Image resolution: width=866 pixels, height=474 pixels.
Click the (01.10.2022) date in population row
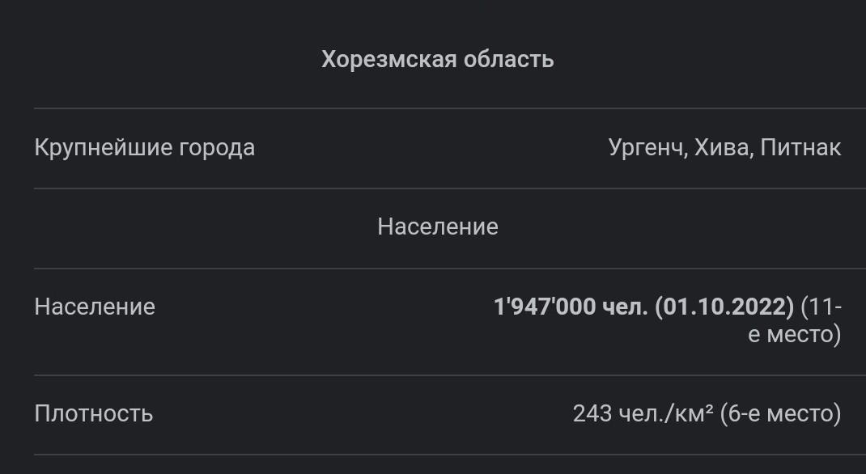click(724, 307)
